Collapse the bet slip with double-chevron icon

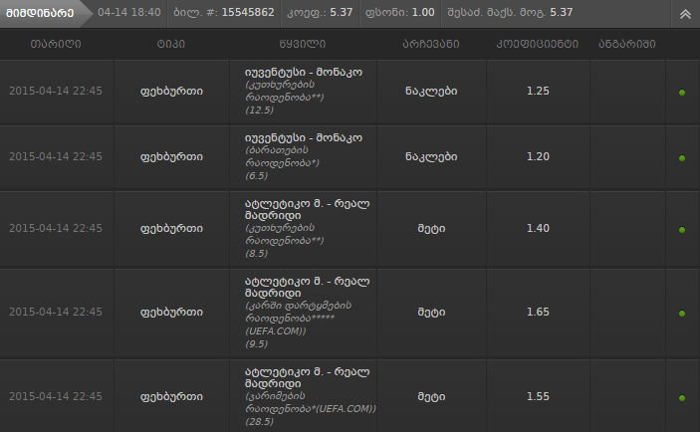click(x=685, y=14)
